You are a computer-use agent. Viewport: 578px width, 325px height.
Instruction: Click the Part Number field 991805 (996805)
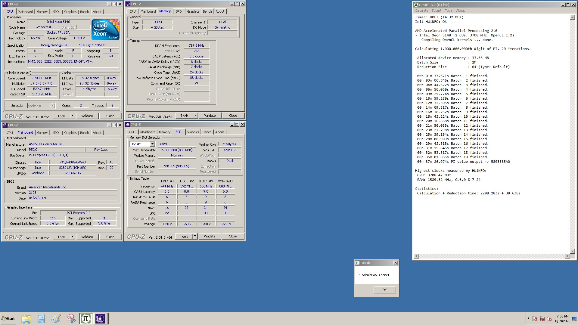coord(177,166)
